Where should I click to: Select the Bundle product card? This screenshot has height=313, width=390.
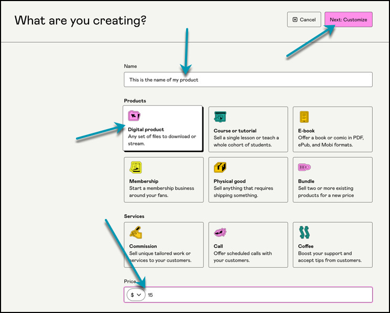tap(332, 180)
